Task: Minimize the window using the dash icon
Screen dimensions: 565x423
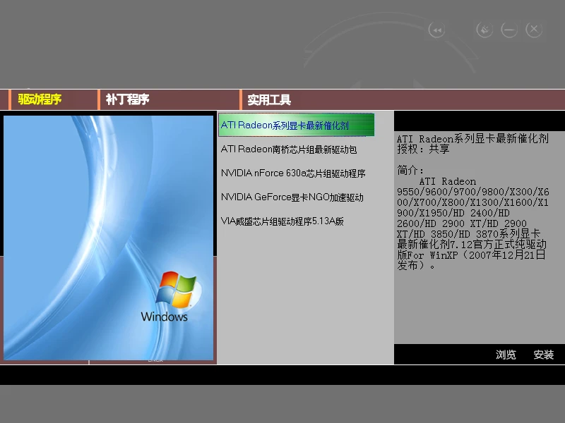Action: pyautogui.click(x=509, y=30)
